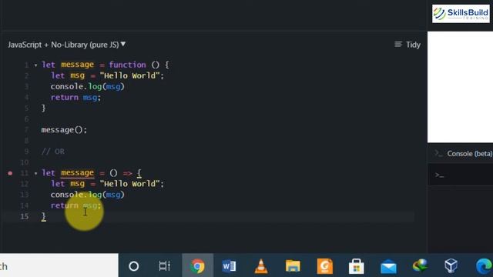This screenshot has height=277, width=493.
Task: Click the "message();" call on line 7
Action: (x=64, y=130)
